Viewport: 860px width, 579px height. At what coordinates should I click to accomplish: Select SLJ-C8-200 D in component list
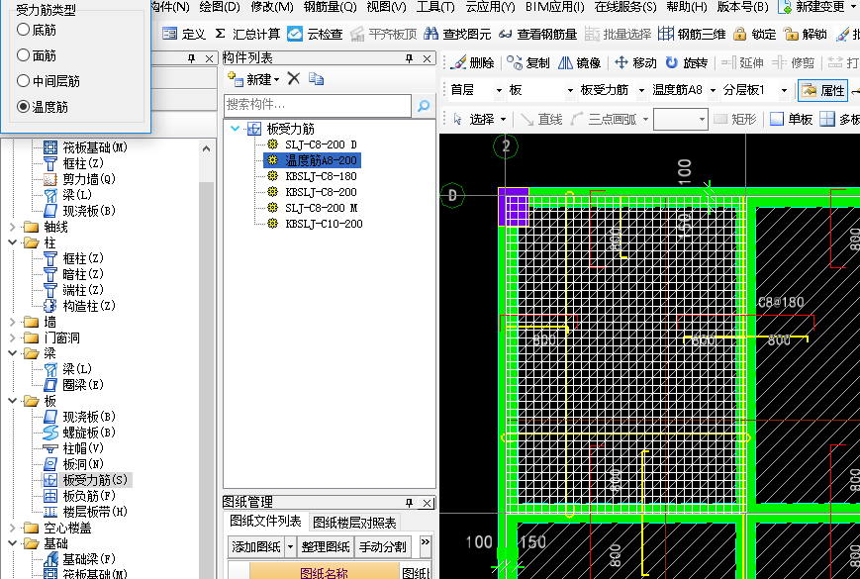coord(321,145)
